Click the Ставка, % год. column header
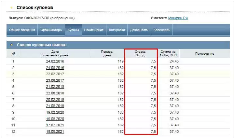Viewport: 235px width, 139px height. point(140,53)
